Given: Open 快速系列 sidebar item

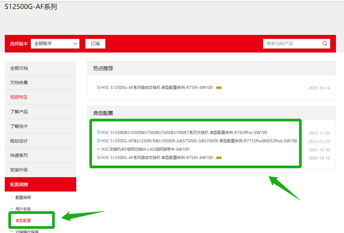Looking at the screenshot, I should [41, 155].
